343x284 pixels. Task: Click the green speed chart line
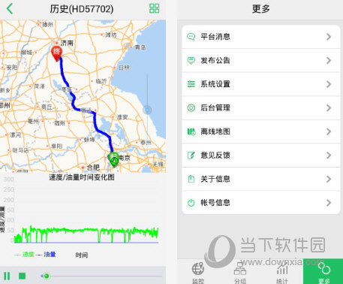(86, 233)
